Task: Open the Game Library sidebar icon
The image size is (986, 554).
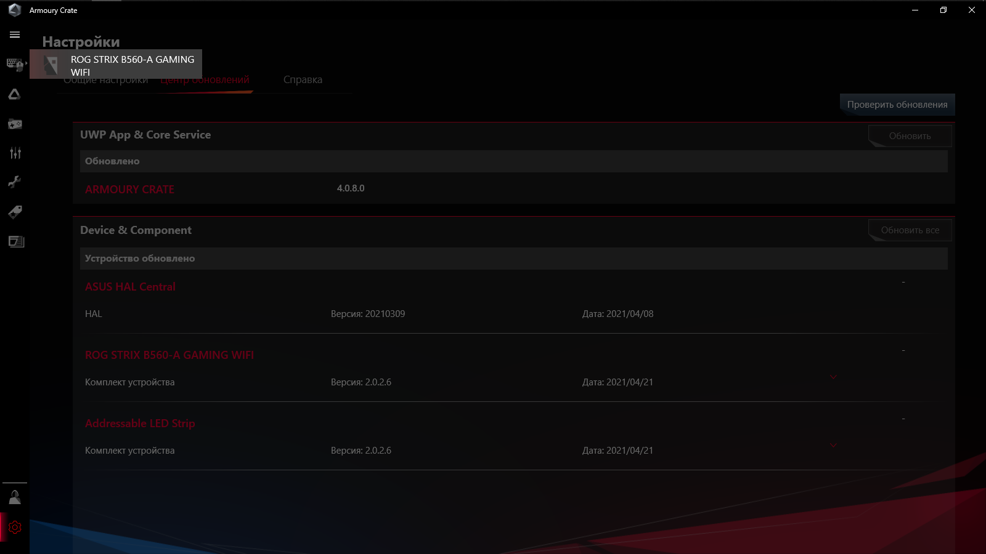Action: (15, 124)
